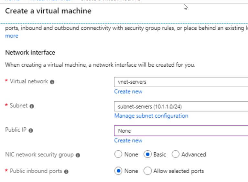Open the Virtual network dropdown vnet-servers
248x182 pixels.
(181, 82)
